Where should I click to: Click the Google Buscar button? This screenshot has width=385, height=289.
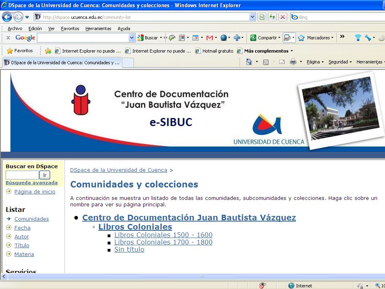(x=148, y=38)
